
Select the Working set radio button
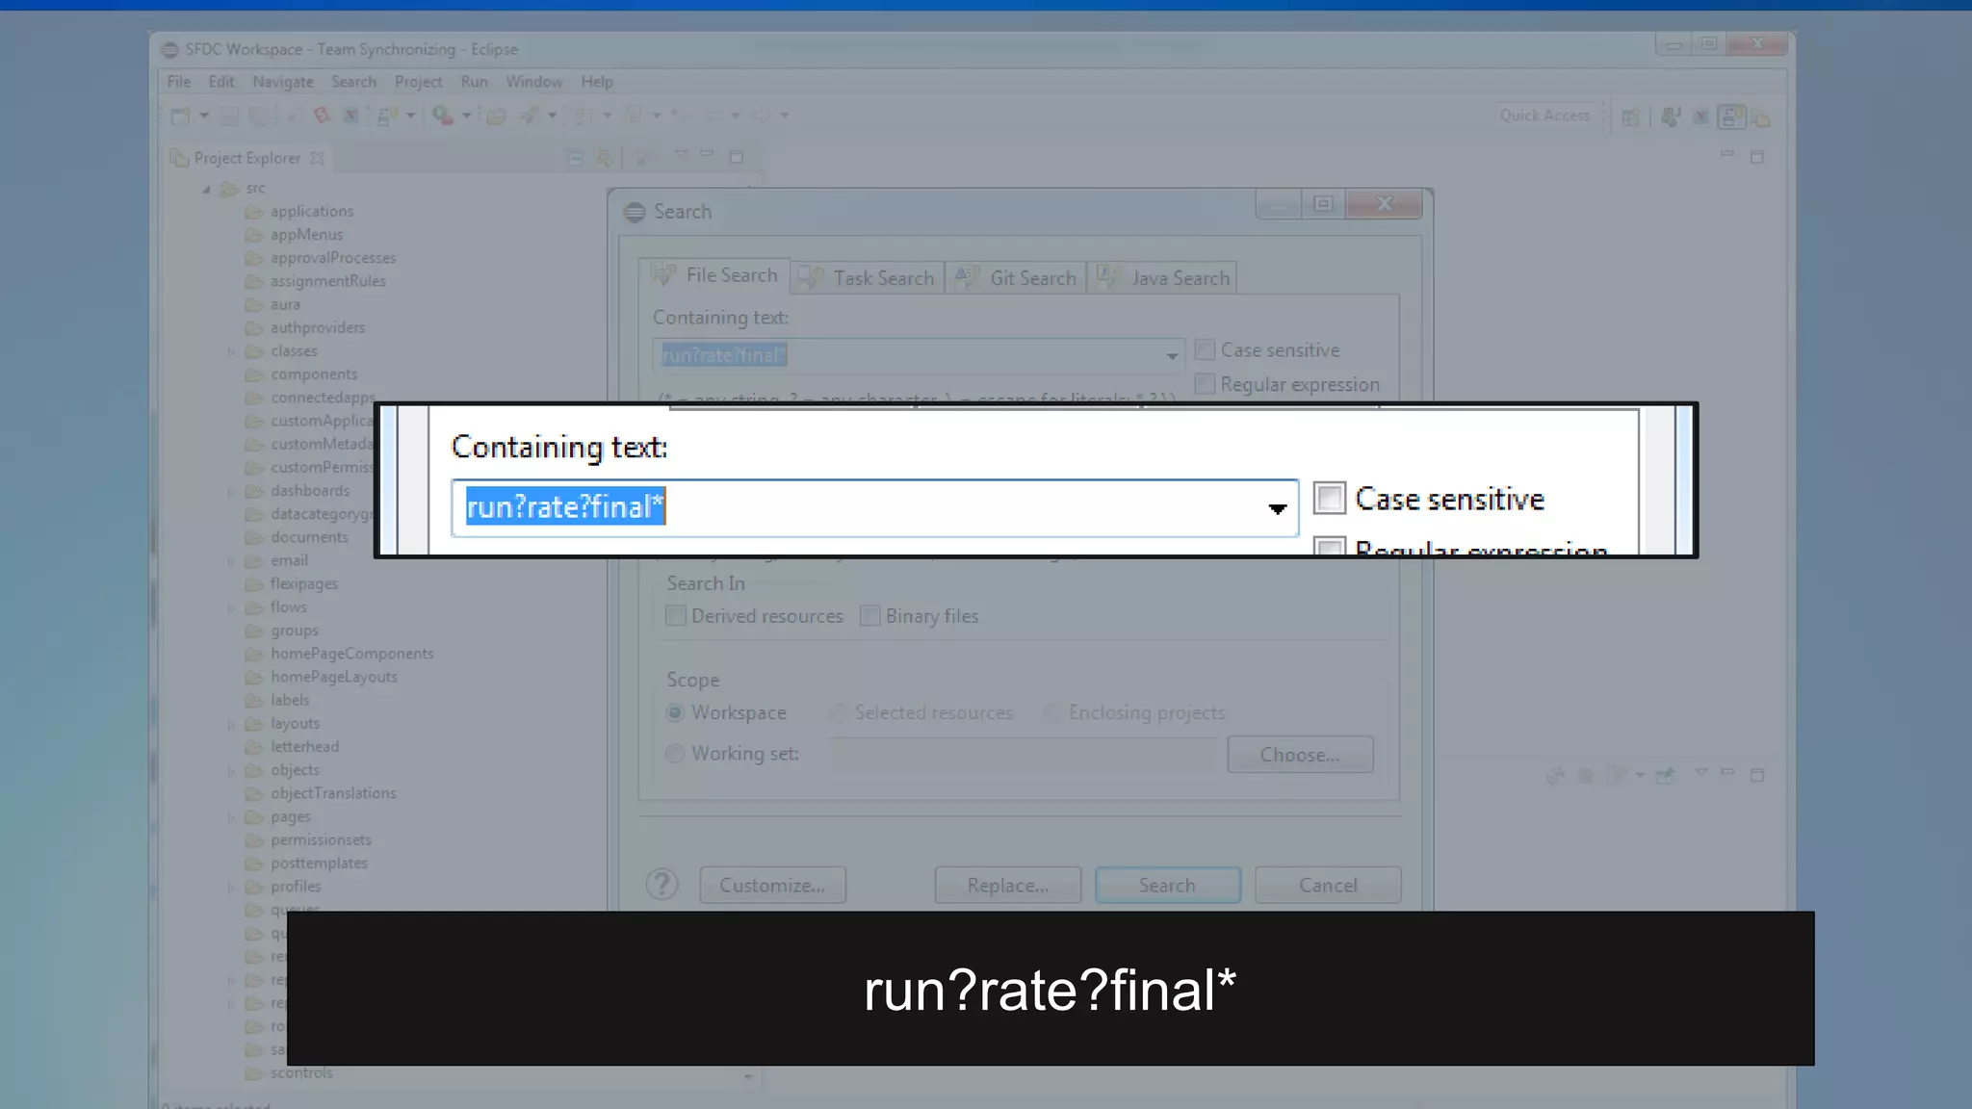click(x=675, y=753)
